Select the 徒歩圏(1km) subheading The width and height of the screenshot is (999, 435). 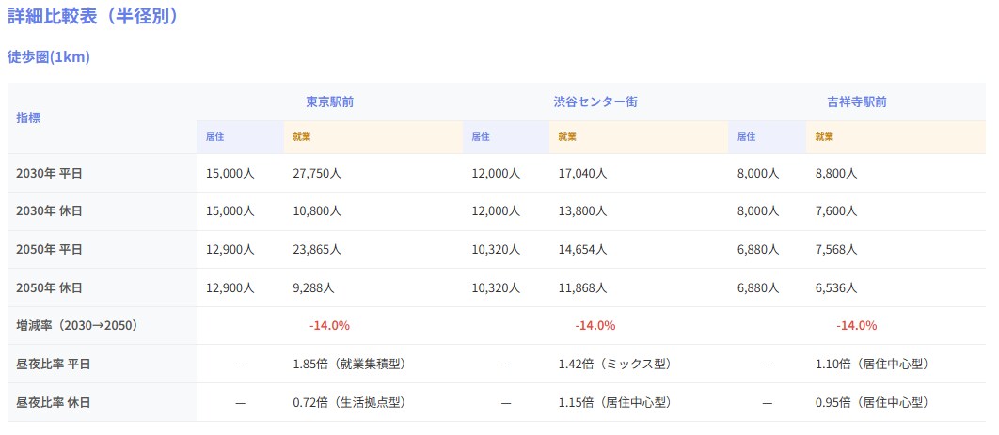click(x=49, y=56)
